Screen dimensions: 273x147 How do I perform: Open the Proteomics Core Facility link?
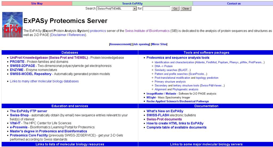click(29, 135)
